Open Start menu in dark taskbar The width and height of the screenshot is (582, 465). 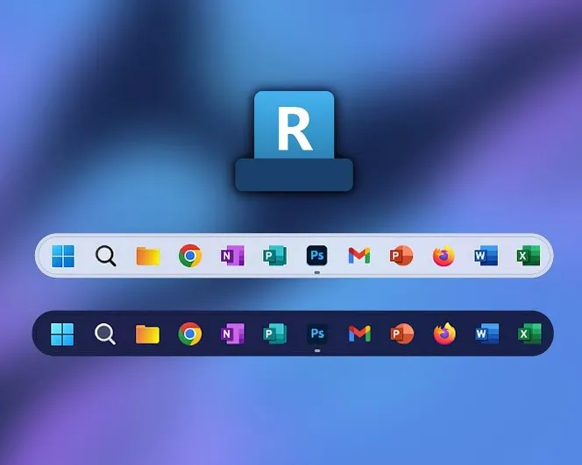pyautogui.click(x=62, y=335)
